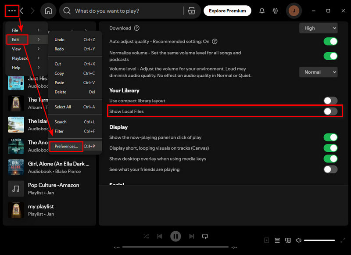Choose Undo in Edit submenu
Screen dimensions: 351x255
click(x=75, y=40)
